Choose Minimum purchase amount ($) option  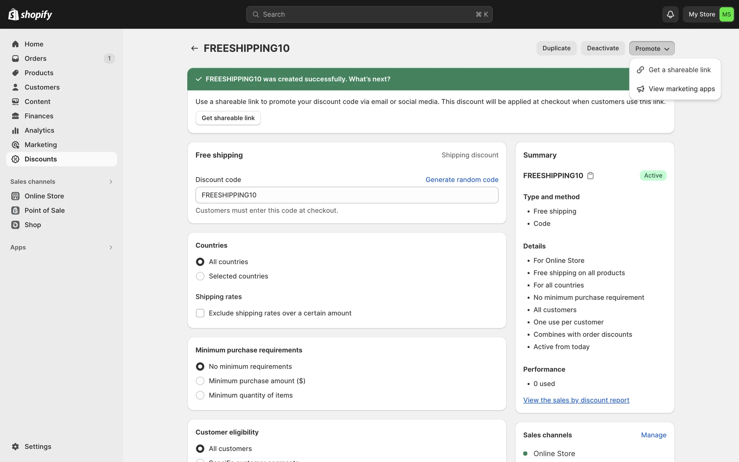[200, 381]
